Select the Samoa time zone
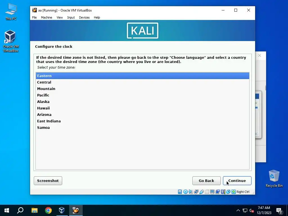Viewport: 288px width, 216px height. [143, 127]
